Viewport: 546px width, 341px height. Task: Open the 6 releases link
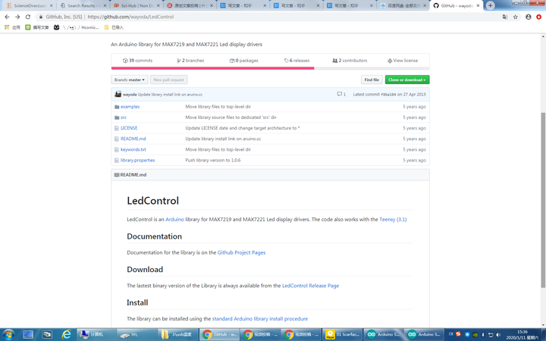click(x=297, y=61)
